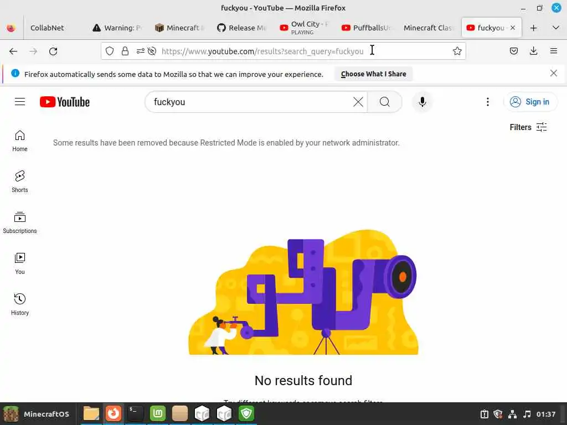Click the restore window button
Screen dimensions: 567x425
point(539,8)
